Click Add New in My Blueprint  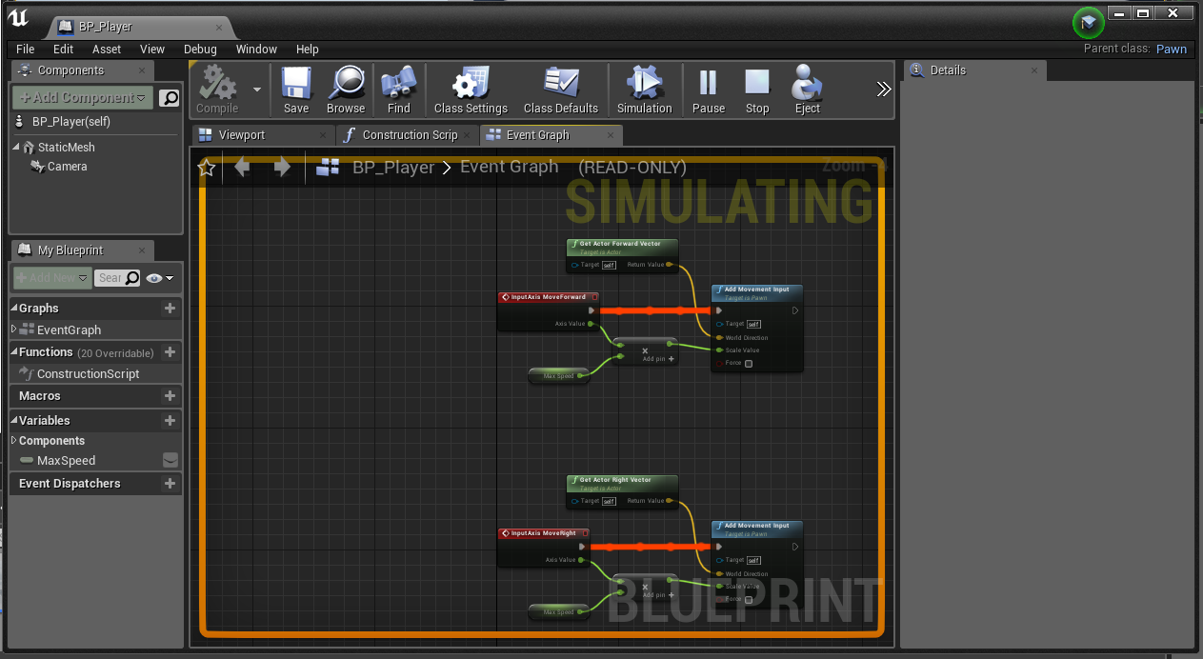[52, 278]
